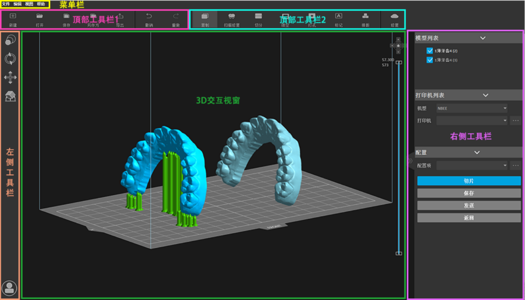Collapse the 模型列表 section chevron

coord(482,38)
